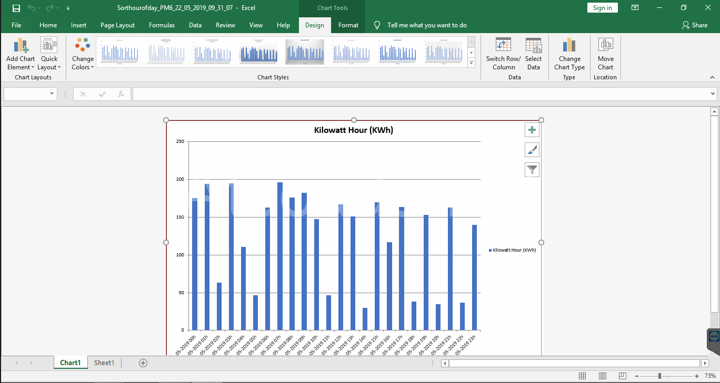The width and height of the screenshot is (720, 383).
Task: Click the formula bar cancel X icon
Action: click(83, 94)
